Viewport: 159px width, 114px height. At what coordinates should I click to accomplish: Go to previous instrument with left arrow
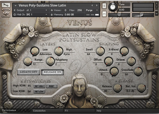point(92,5)
